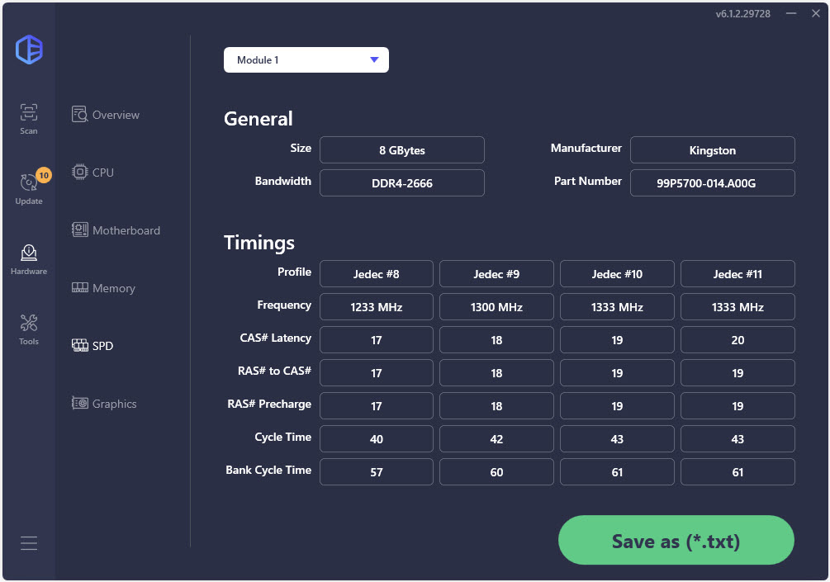Screen dimensions: 830x582
Task: Open the Scan section in sidebar
Action: point(29,119)
